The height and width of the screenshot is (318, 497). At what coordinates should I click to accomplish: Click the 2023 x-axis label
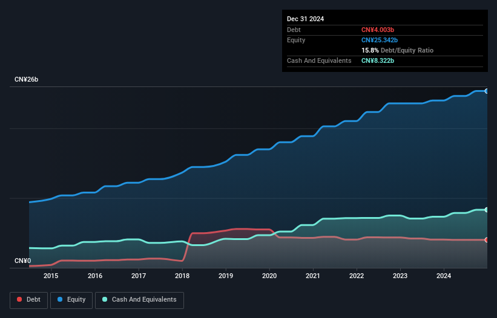400,276
